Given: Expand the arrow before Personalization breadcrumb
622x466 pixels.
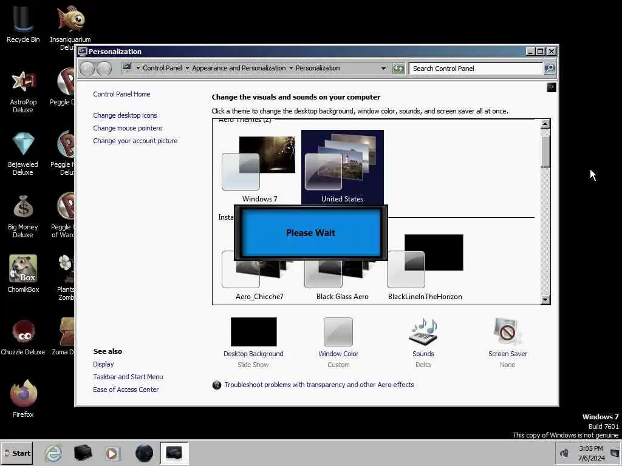Looking at the screenshot, I should point(291,68).
